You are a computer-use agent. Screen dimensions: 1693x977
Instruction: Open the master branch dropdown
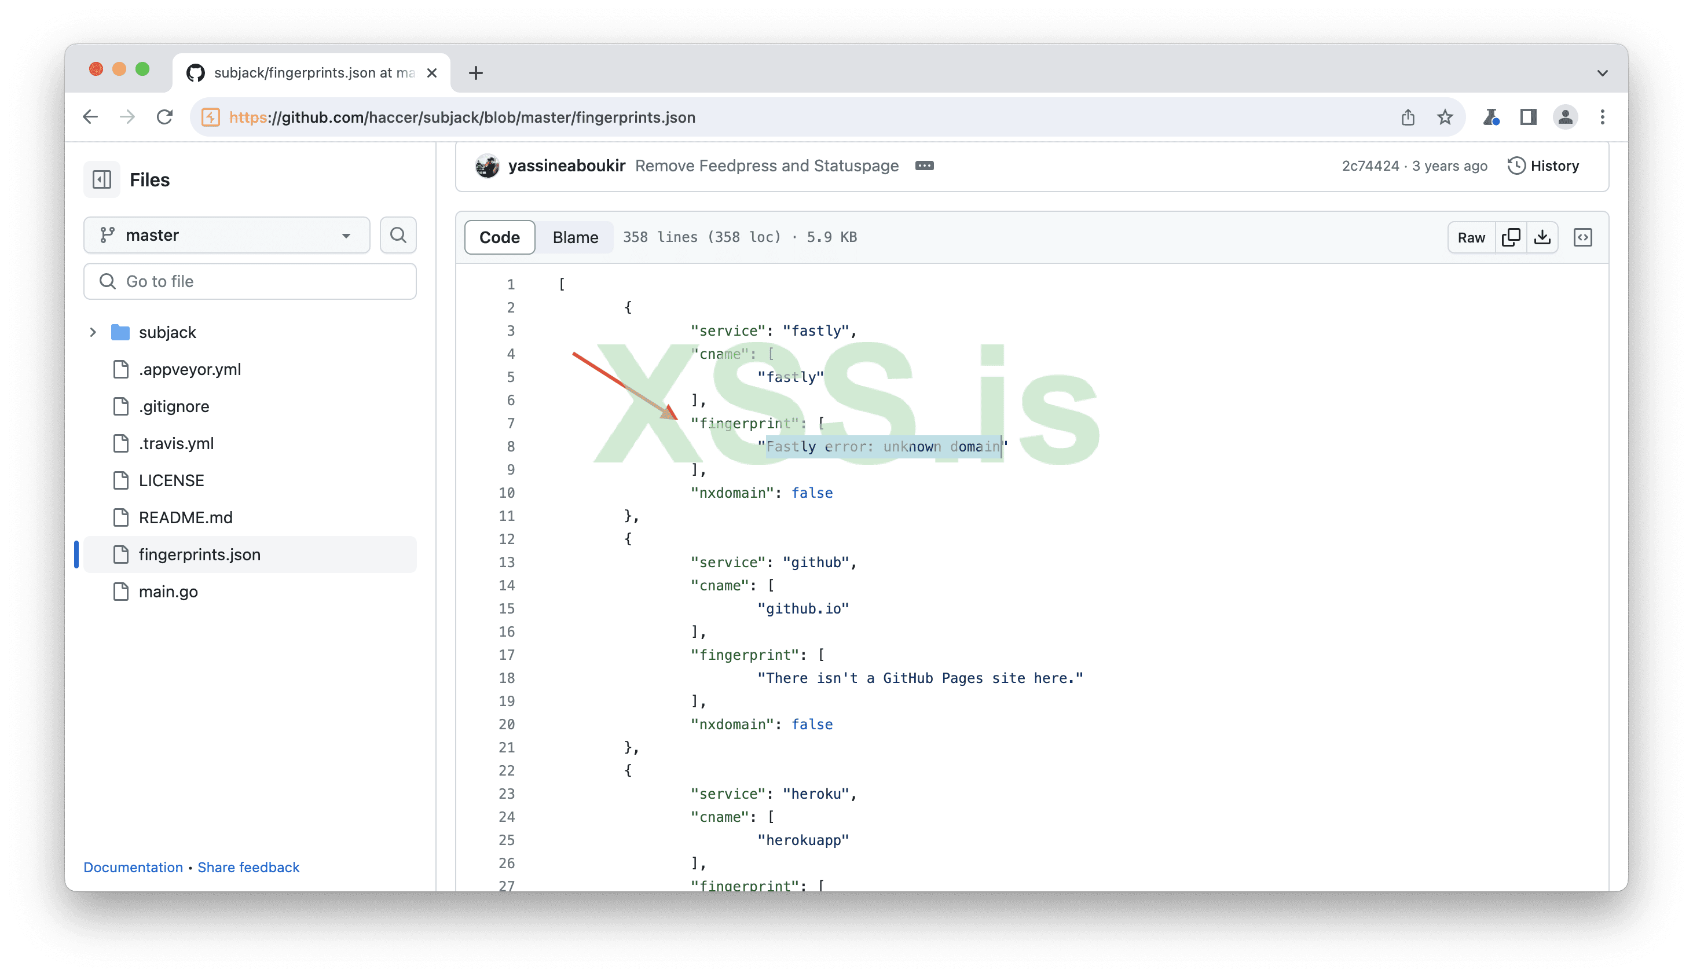click(226, 235)
